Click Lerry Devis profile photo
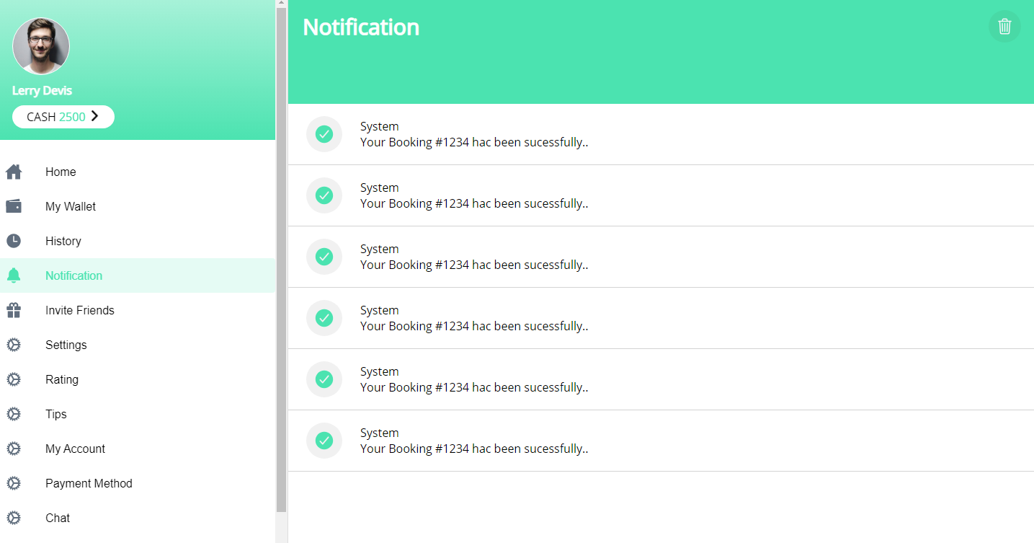1034x543 pixels. tap(41, 46)
